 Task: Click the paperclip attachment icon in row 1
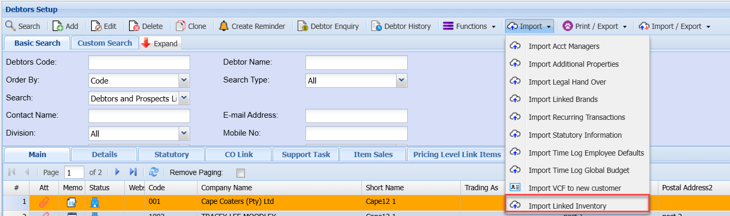click(x=44, y=202)
